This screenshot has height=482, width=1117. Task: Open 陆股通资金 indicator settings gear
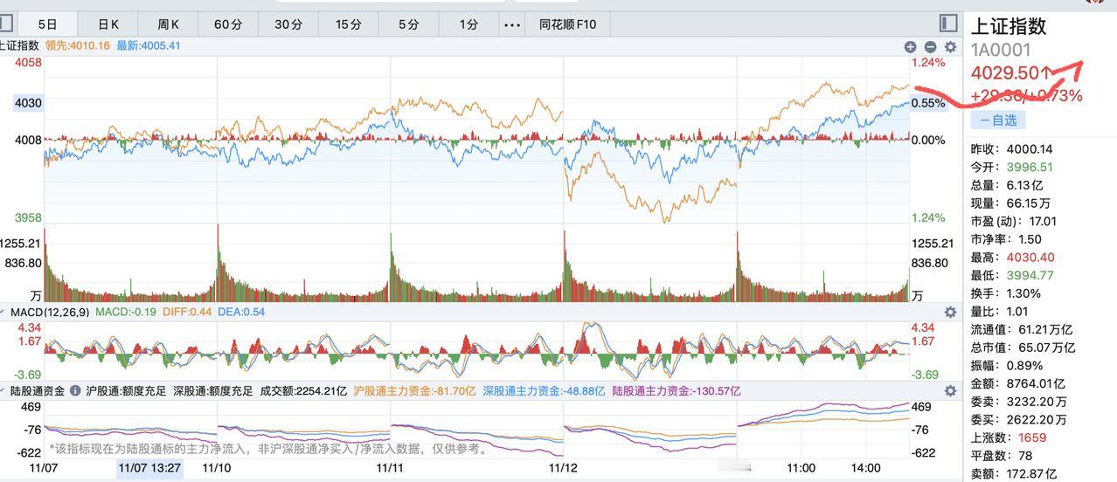[x=950, y=391]
